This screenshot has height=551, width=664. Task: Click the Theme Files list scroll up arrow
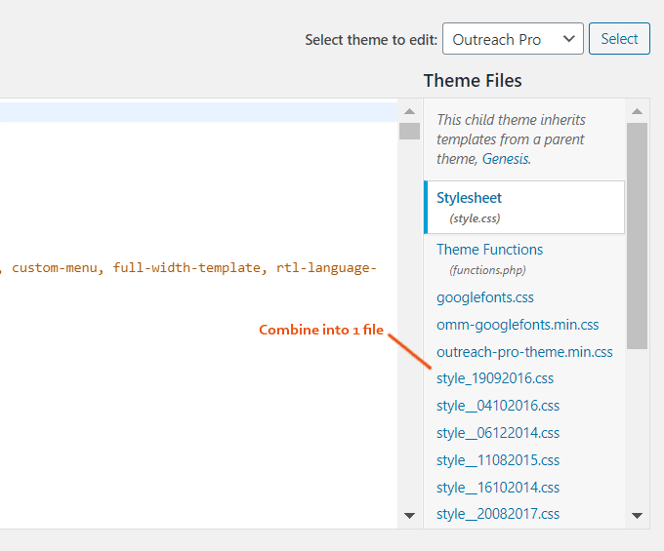point(637,111)
